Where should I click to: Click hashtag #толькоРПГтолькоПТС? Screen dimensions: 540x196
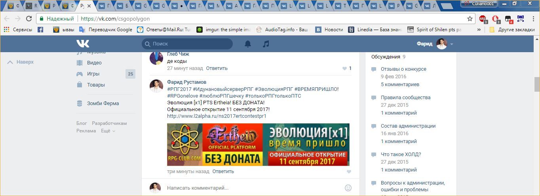click(273, 96)
